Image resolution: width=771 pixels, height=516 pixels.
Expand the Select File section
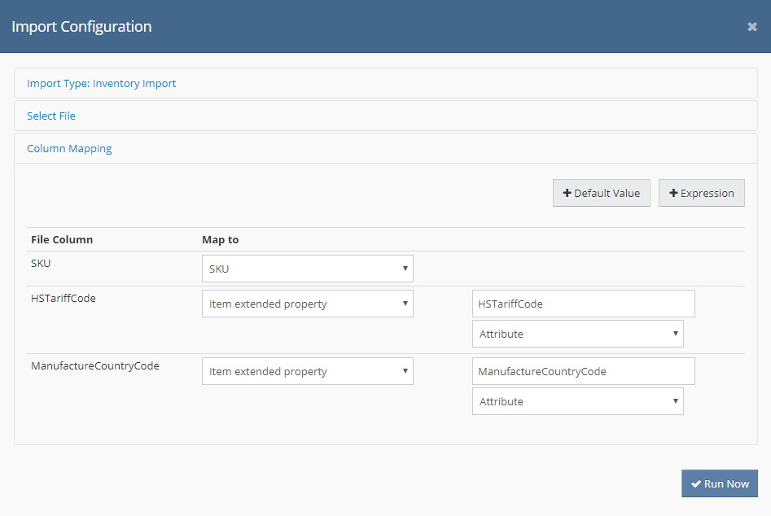click(51, 116)
